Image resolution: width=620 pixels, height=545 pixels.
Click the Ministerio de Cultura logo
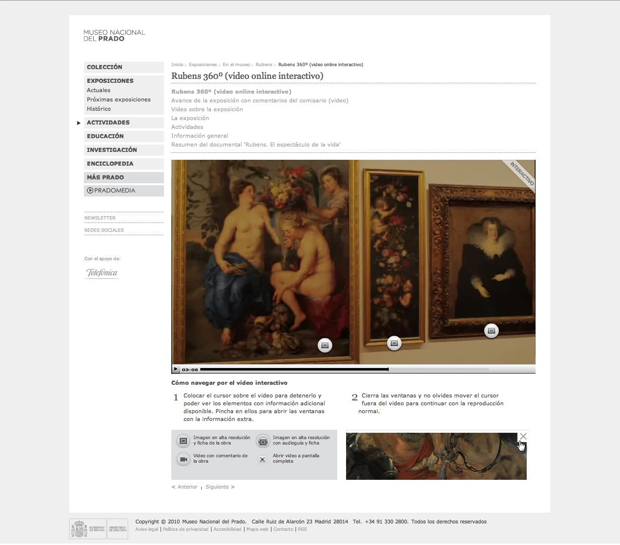tap(118, 529)
